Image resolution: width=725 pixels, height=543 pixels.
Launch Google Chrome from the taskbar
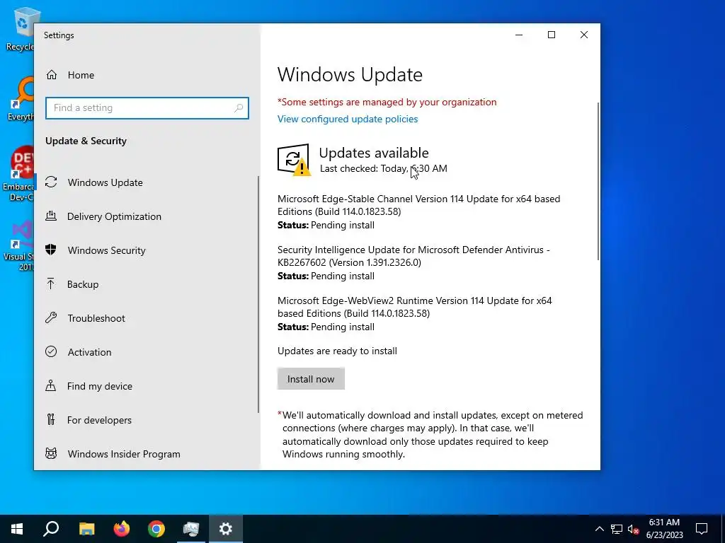(156, 529)
